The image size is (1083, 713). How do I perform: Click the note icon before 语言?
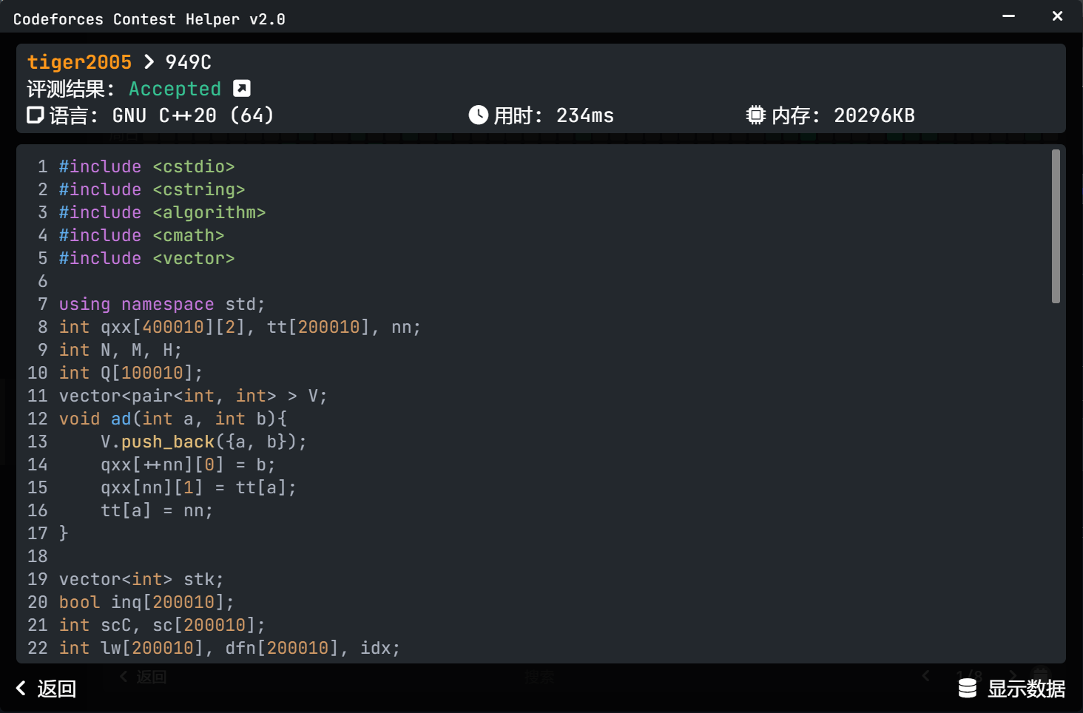pyautogui.click(x=36, y=115)
